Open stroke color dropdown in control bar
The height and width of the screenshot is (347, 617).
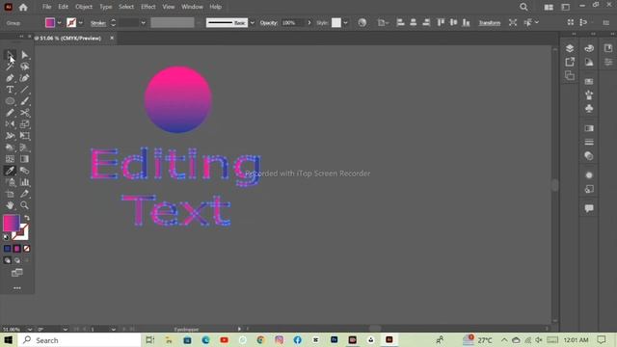tap(81, 23)
